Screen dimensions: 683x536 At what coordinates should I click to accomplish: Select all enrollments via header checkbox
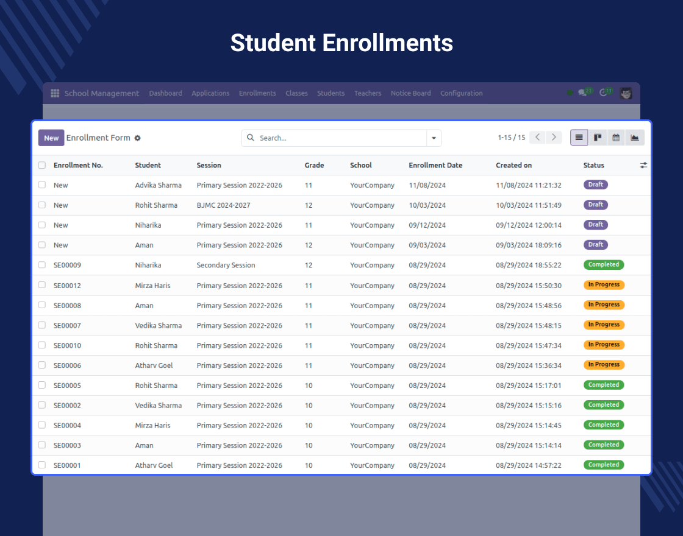[41, 165]
